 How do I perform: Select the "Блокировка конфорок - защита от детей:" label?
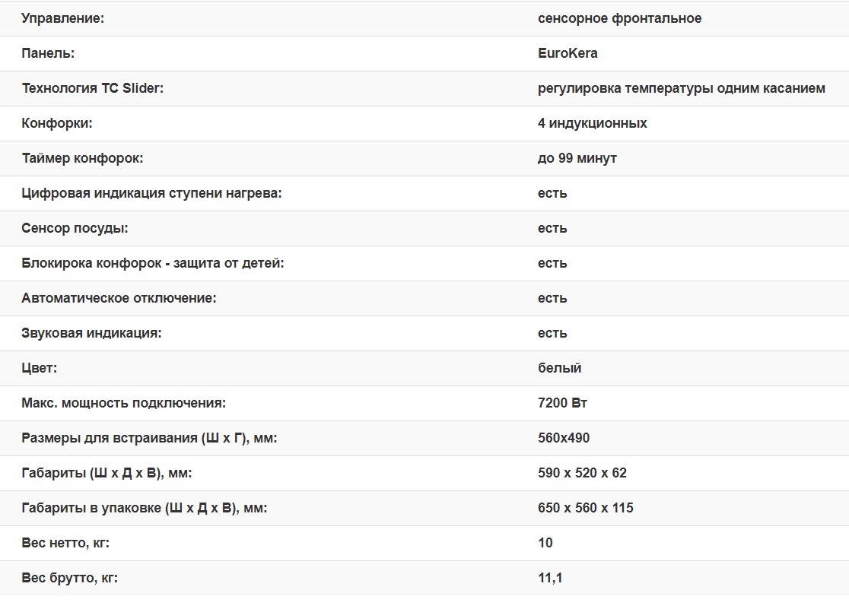click(152, 263)
